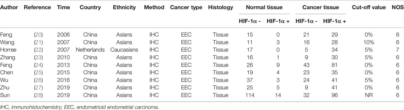Select the Cancer tissue group header

point(320,7)
